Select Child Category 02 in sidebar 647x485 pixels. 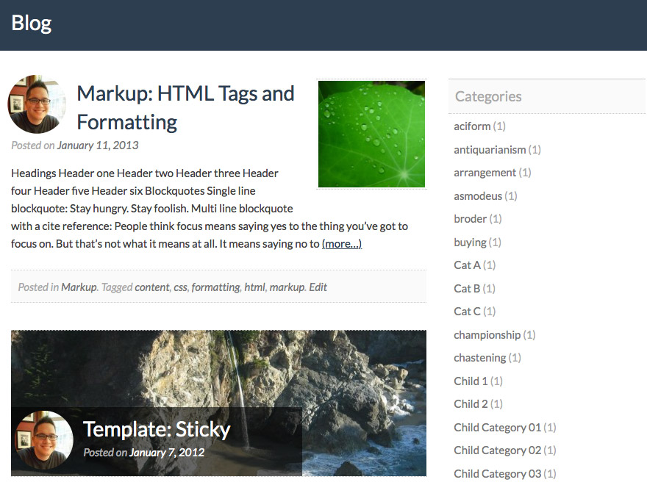[x=497, y=450]
